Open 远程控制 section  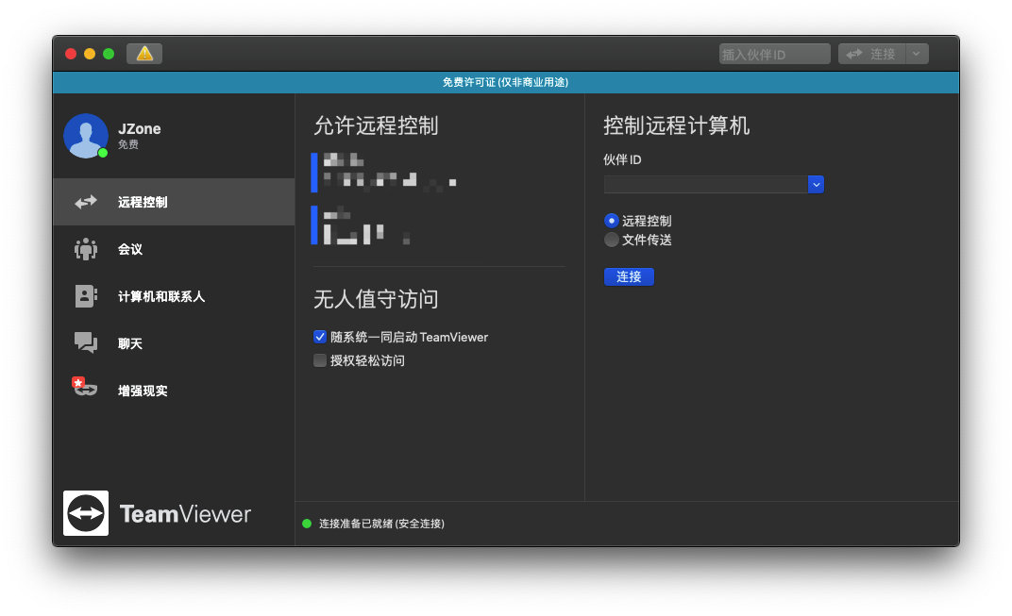(174, 202)
